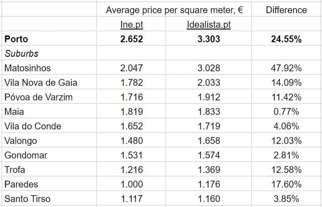Image resolution: width=322 pixels, height=207 pixels.
Task: Click Porto's Idealista price 3.303
Action: click(x=208, y=39)
